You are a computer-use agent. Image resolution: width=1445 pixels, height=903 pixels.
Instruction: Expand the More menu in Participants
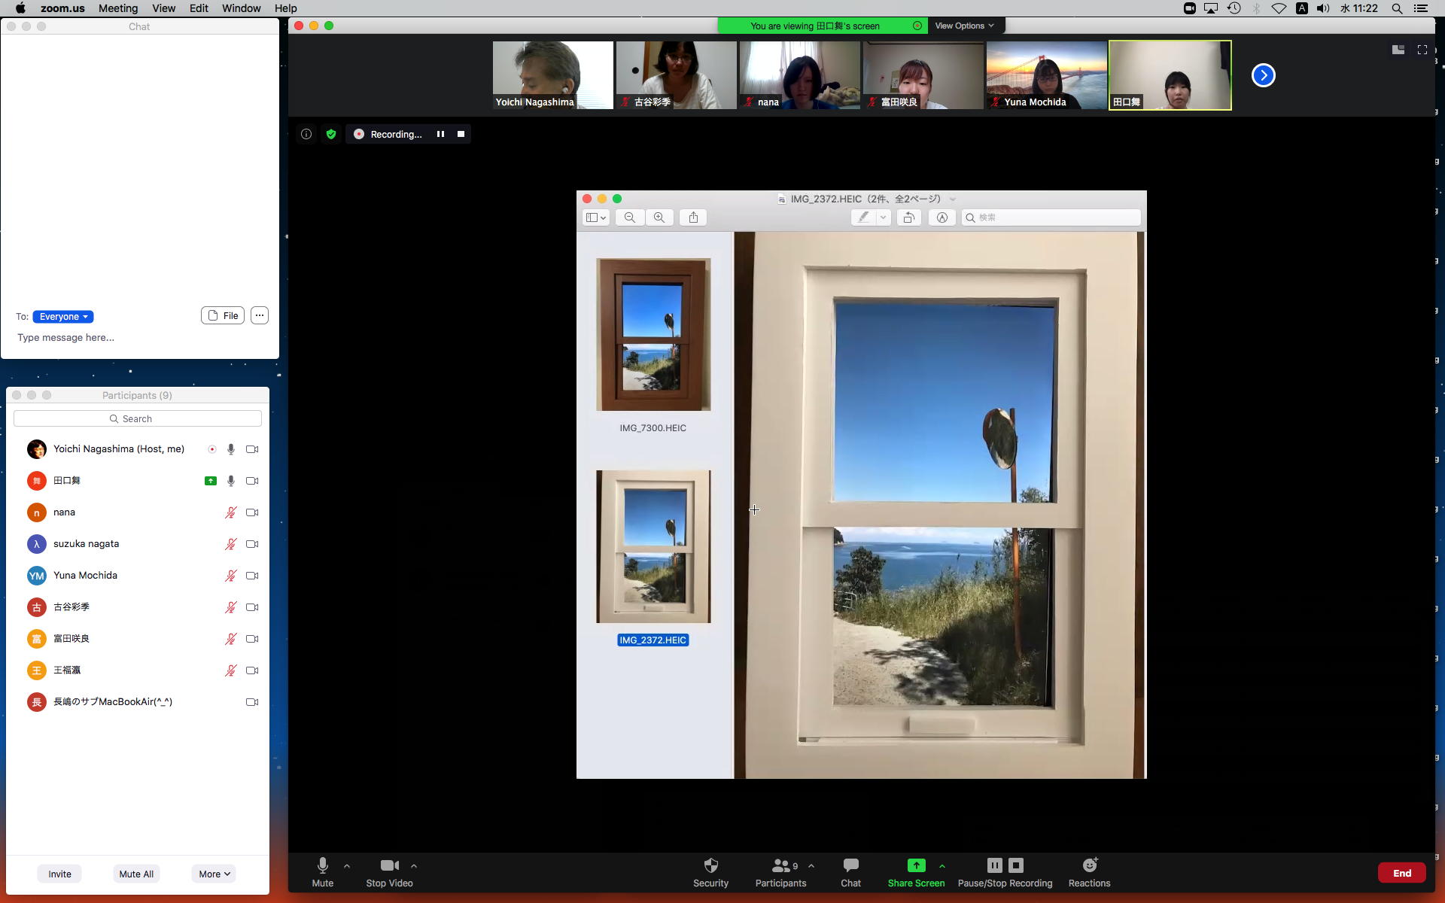214,874
